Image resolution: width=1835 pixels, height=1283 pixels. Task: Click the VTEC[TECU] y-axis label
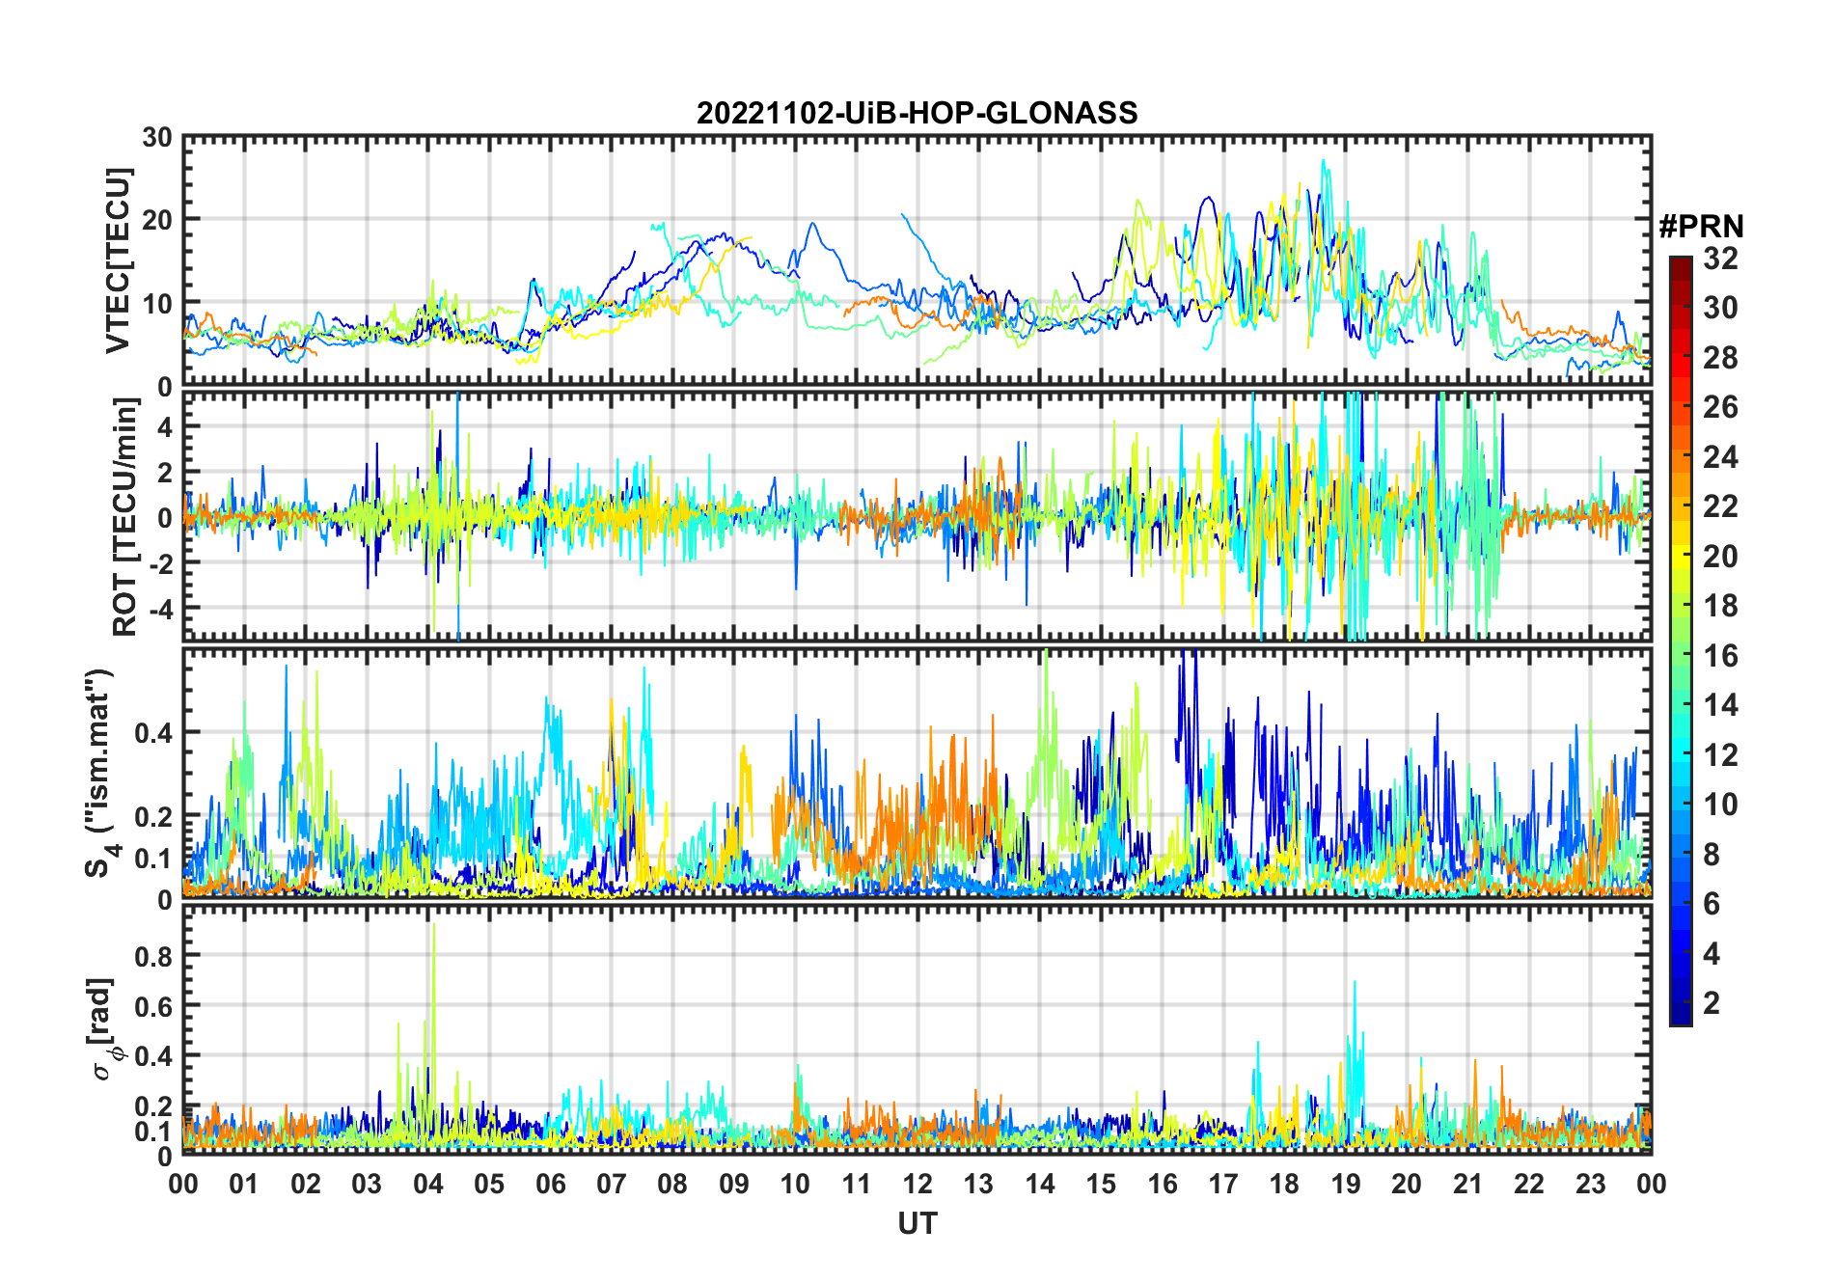pos(117,260)
